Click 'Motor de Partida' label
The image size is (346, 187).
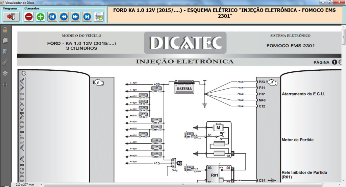pyautogui.click(x=297, y=140)
